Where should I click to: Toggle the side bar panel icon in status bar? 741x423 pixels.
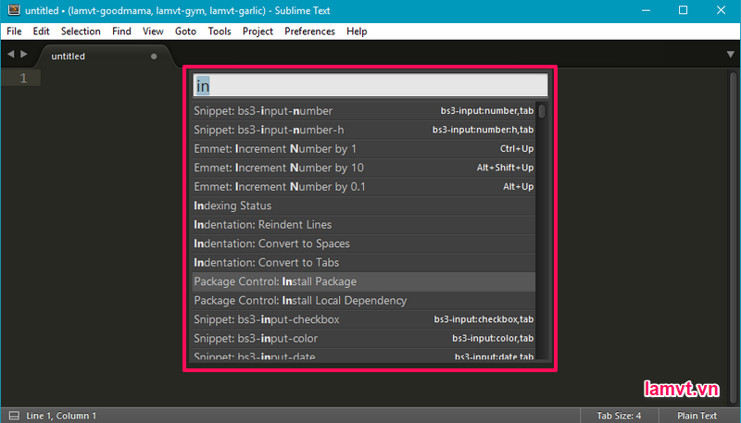coord(14,416)
